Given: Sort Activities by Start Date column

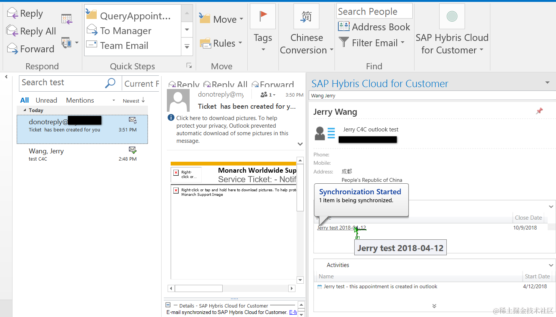Looking at the screenshot, I should (x=537, y=276).
